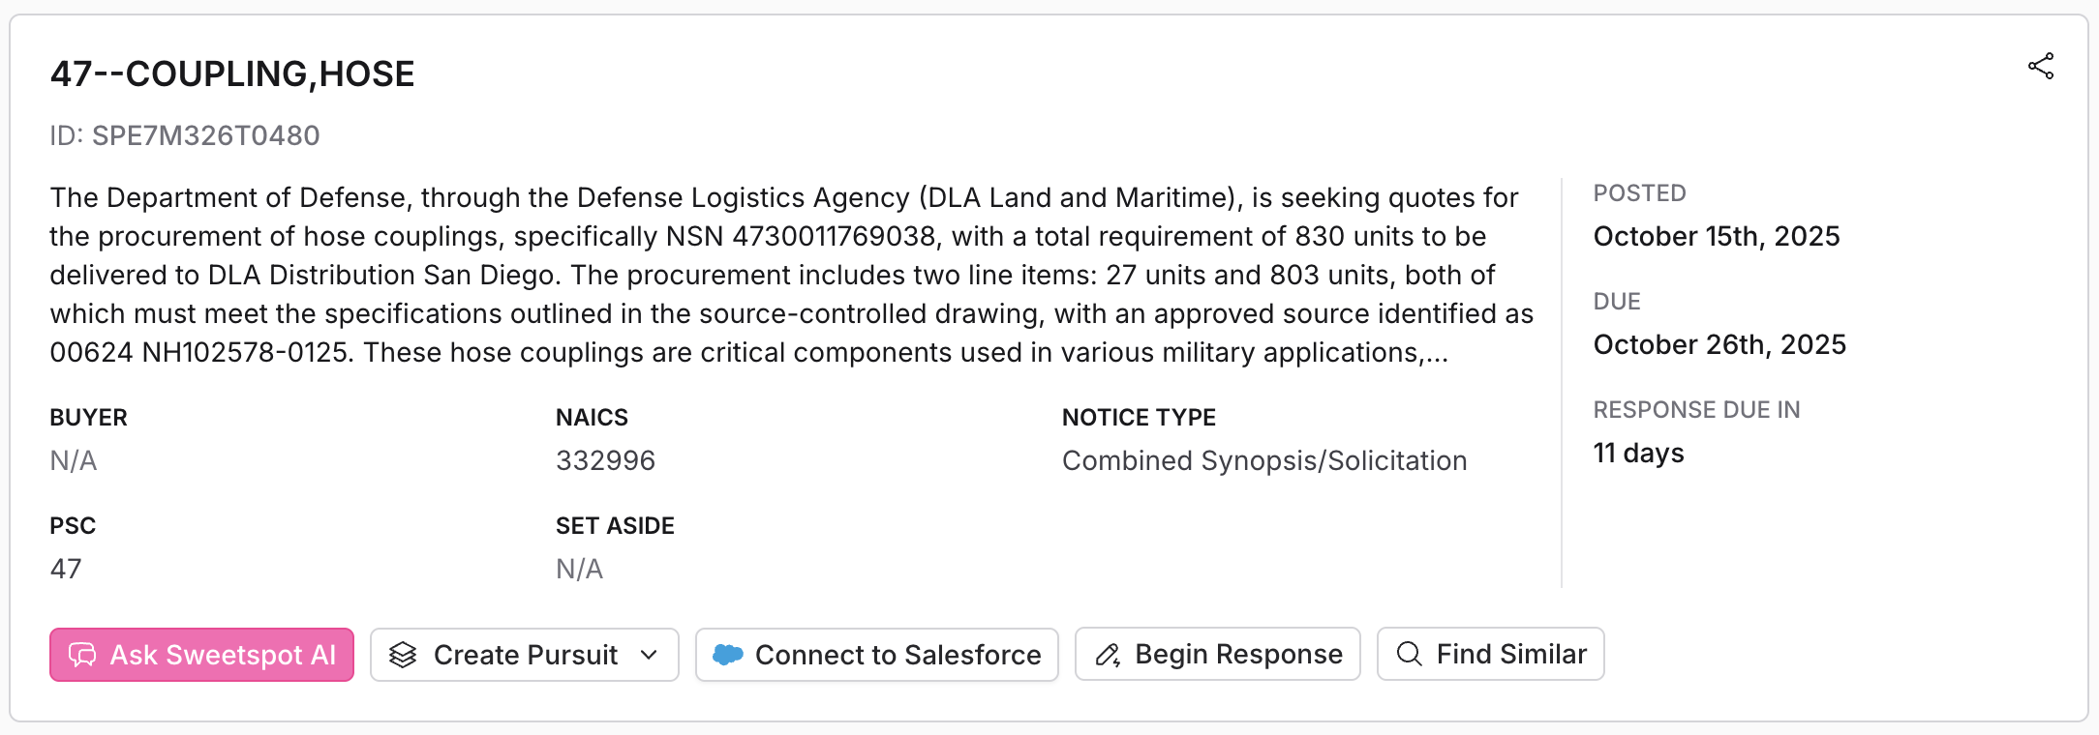The image size is (2099, 735).
Task: Click the Begin Response button label
Action: point(1238,655)
